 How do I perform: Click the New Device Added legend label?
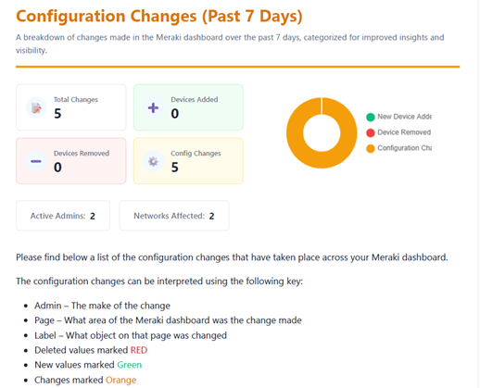click(404, 117)
